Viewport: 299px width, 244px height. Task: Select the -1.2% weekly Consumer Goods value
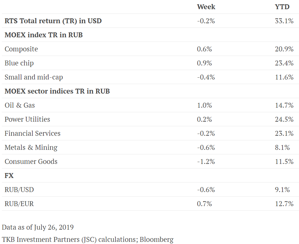[206, 161]
